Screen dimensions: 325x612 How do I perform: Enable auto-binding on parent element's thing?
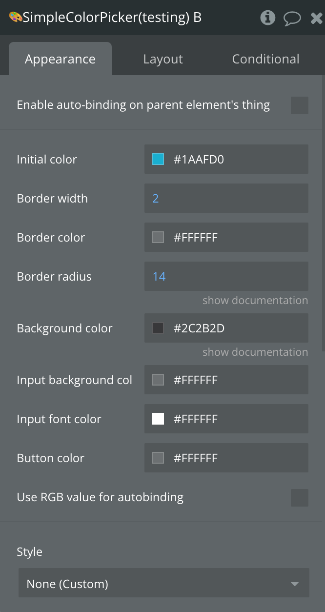299,105
